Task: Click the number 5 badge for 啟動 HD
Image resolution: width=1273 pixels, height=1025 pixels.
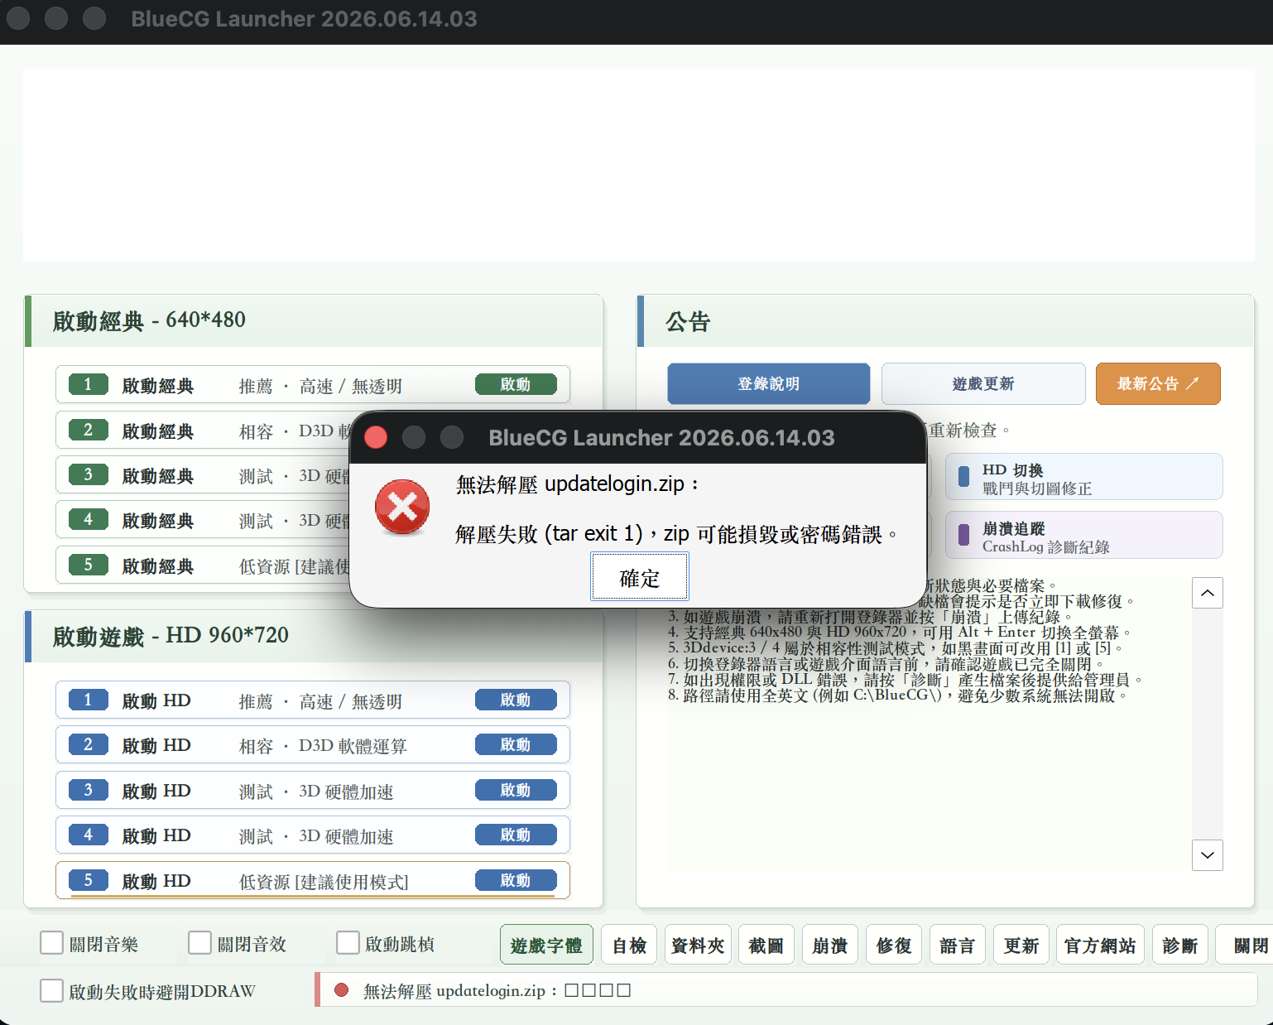Action: coord(88,879)
